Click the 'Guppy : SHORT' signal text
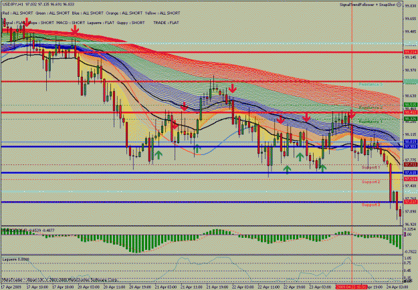The width and height of the screenshot is (418, 290). (x=131, y=23)
